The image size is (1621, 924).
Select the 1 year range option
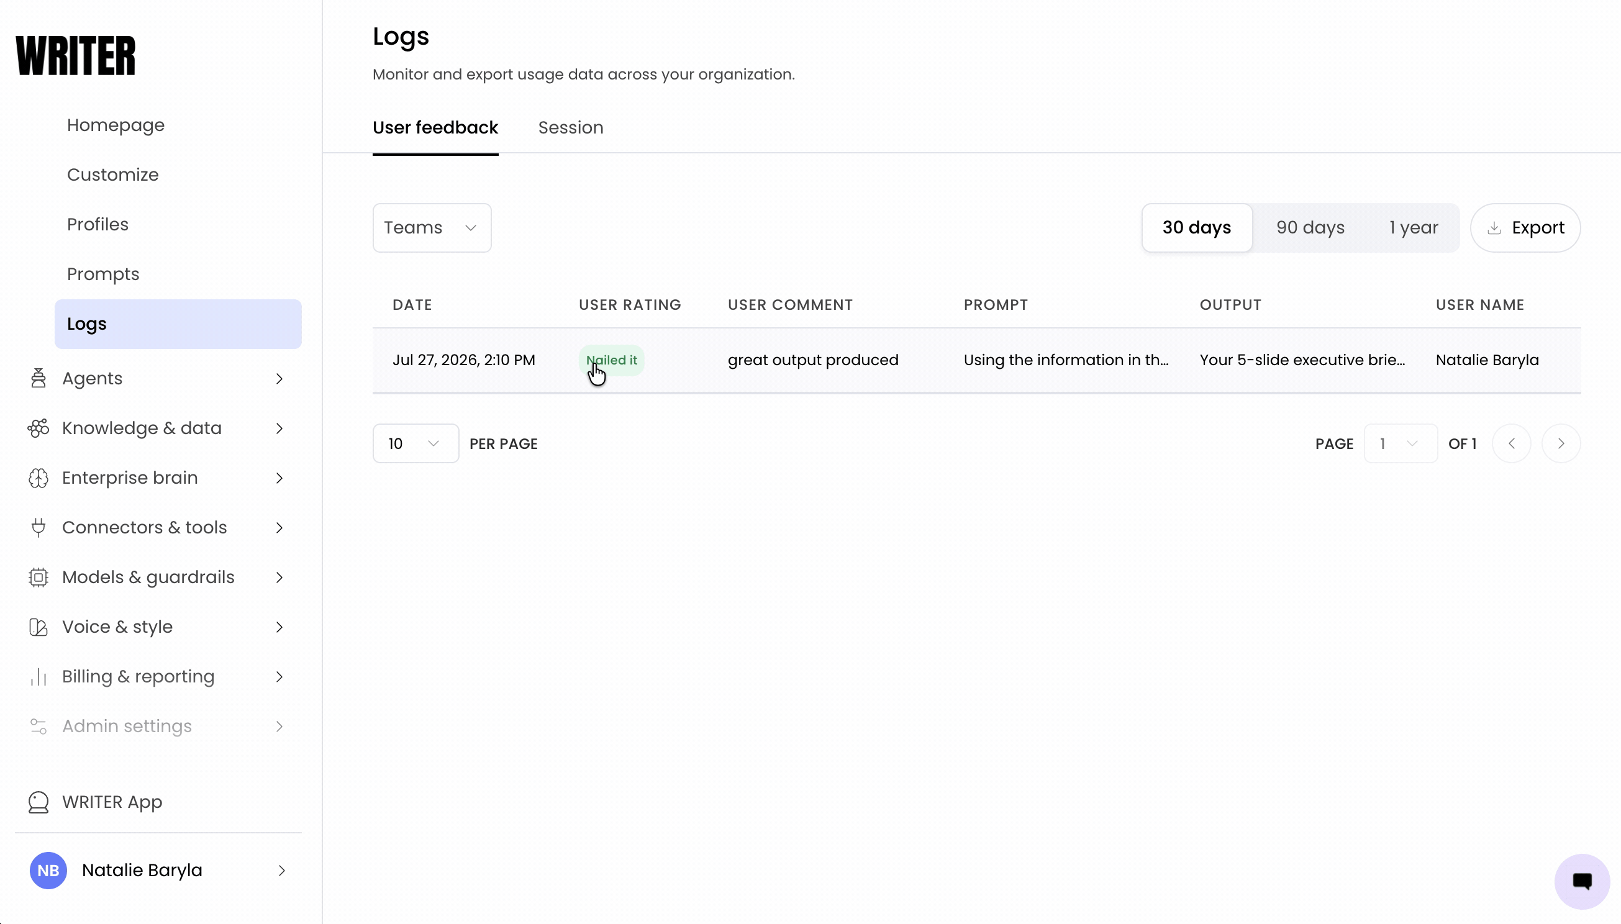coord(1414,228)
